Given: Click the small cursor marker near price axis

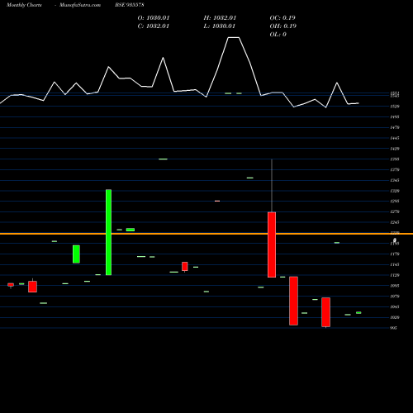Looking at the screenshot, I should [x=395, y=240].
